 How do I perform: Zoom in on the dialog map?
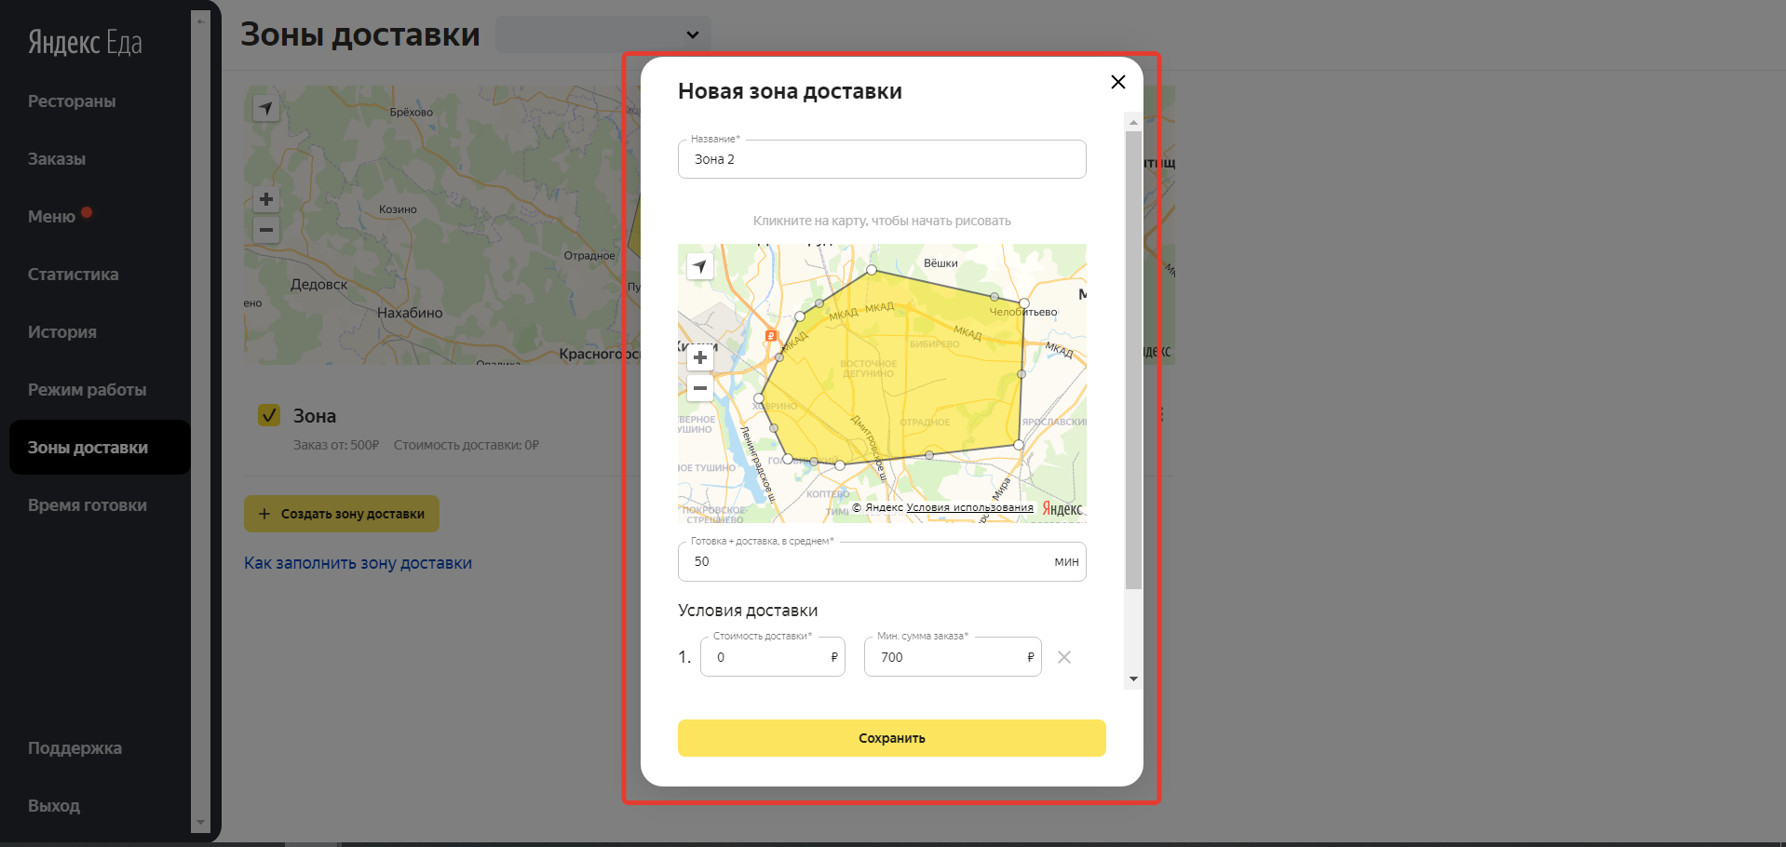click(x=700, y=357)
